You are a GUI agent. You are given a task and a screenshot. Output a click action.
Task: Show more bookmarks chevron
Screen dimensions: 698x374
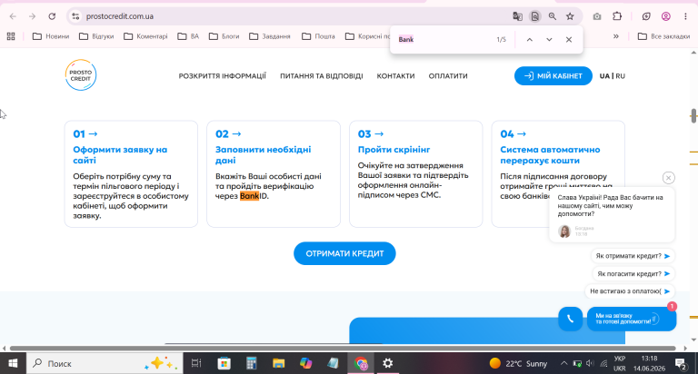click(615, 36)
